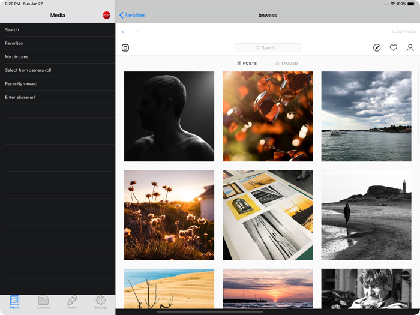Open the black-and-white smiling woman photo
This screenshot has height=315, width=420.
(366, 289)
